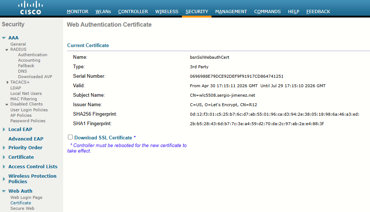Open Web Login Page settings
Viewport: 370px width, 212px height.
pyautogui.click(x=26, y=197)
